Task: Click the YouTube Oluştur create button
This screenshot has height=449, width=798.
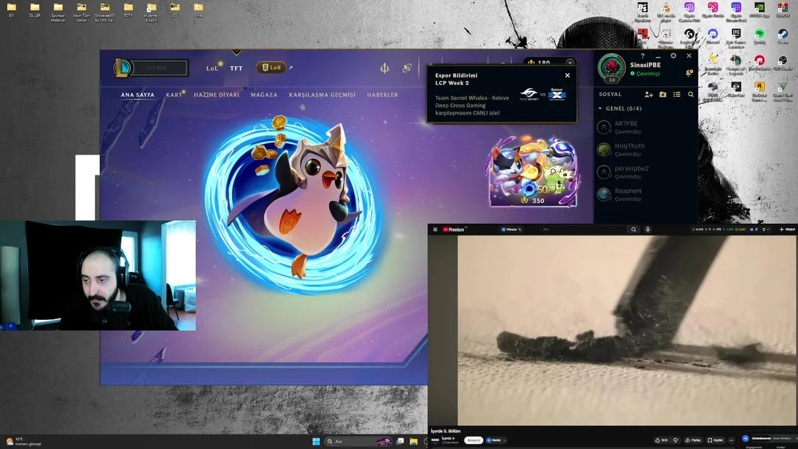Action: pos(787,229)
